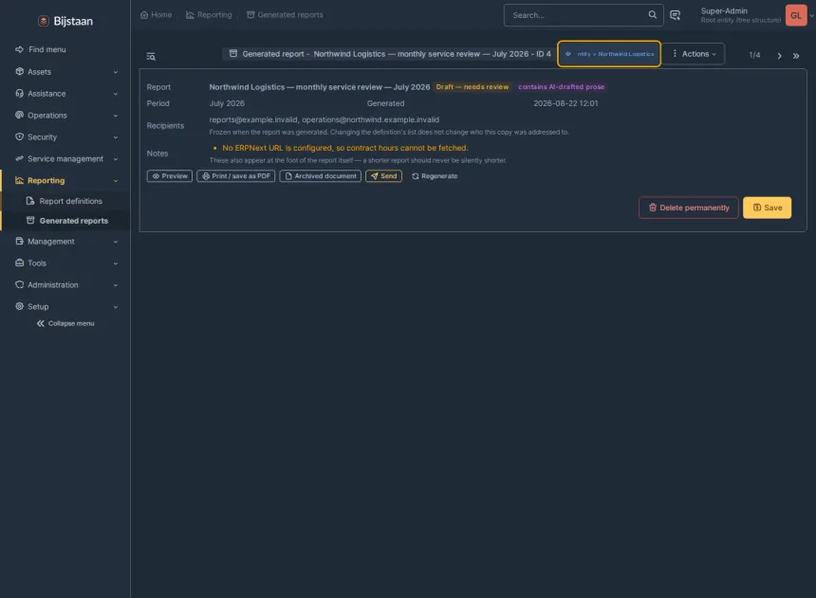Open Report definitions in the sidebar

click(65, 201)
